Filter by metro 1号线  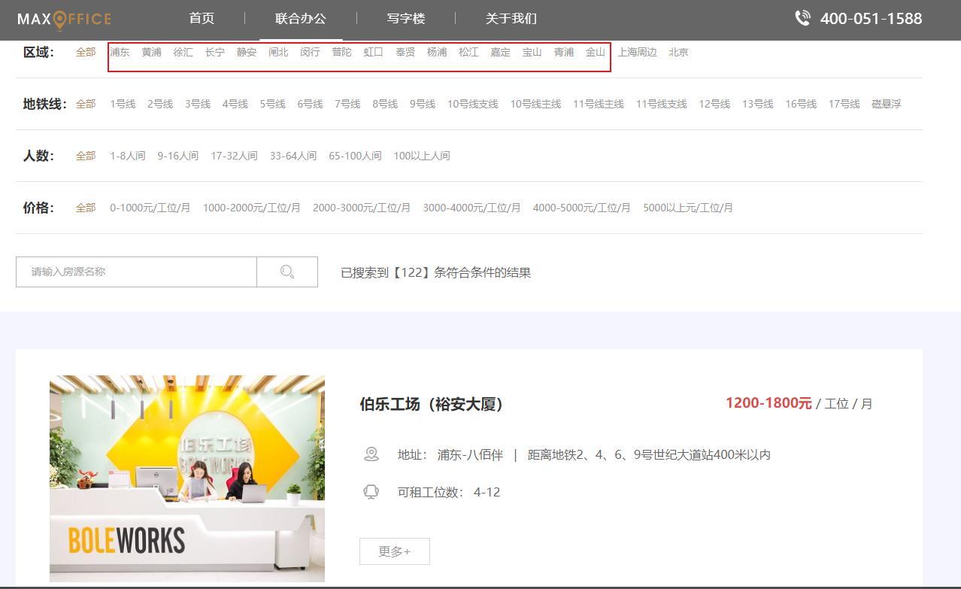tap(123, 104)
